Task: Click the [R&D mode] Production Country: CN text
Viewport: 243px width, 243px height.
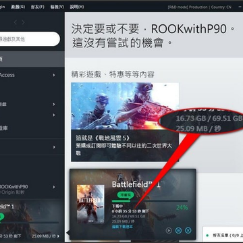Action: 199,7
